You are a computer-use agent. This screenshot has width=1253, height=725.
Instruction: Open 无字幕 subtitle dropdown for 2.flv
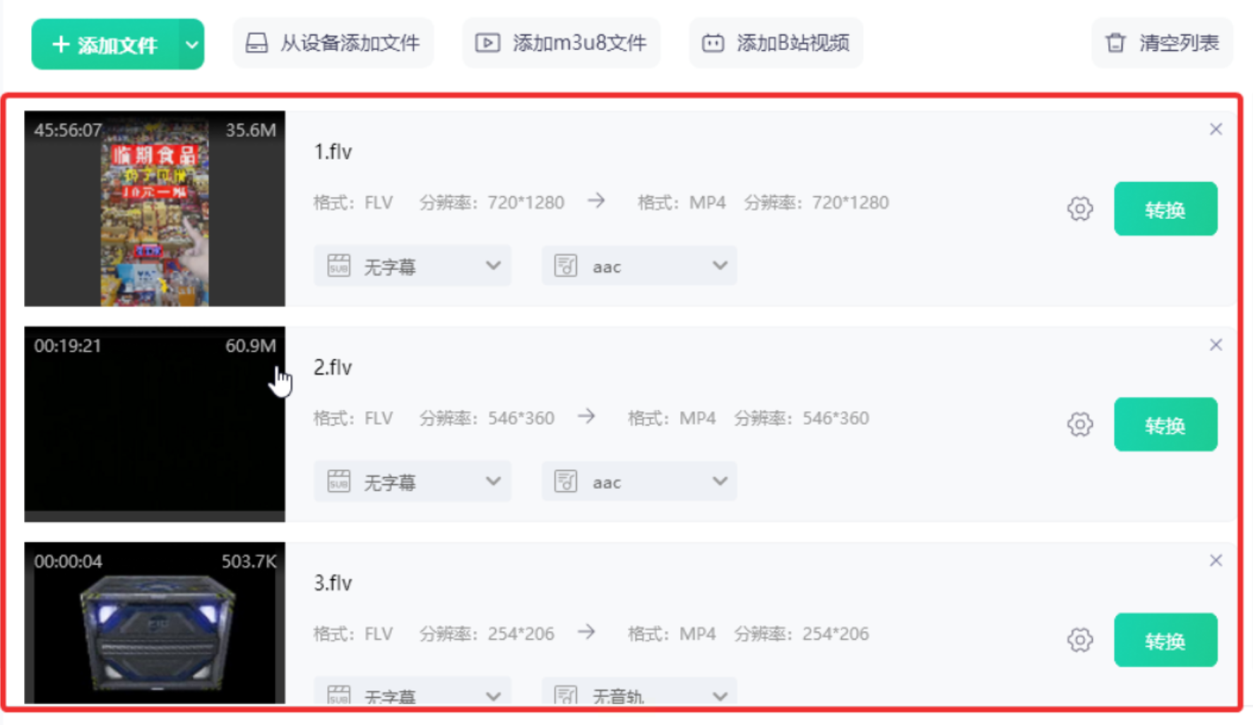pyautogui.click(x=412, y=482)
